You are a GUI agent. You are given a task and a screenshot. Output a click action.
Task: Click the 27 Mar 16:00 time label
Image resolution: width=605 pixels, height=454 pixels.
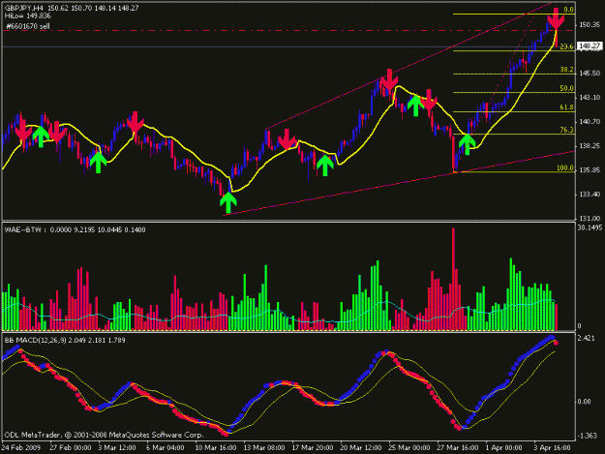[458, 448]
